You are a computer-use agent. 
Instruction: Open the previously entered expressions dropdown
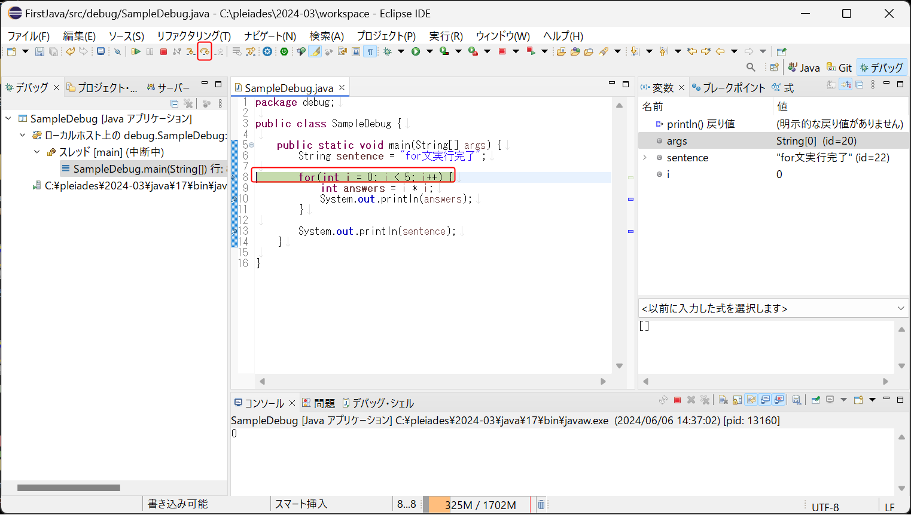pyautogui.click(x=901, y=308)
